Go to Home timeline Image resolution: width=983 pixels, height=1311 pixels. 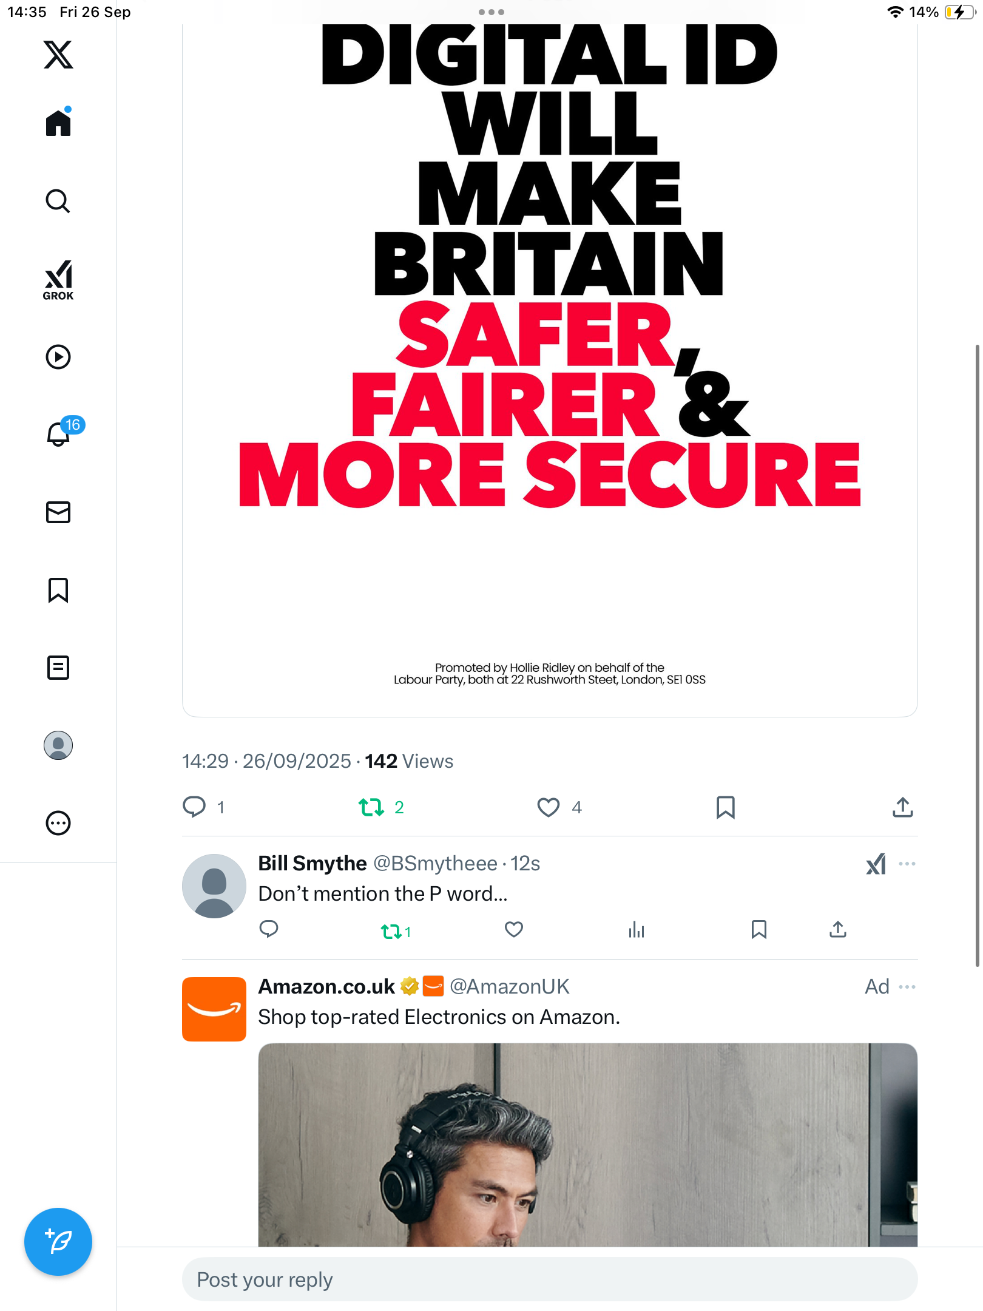(58, 123)
